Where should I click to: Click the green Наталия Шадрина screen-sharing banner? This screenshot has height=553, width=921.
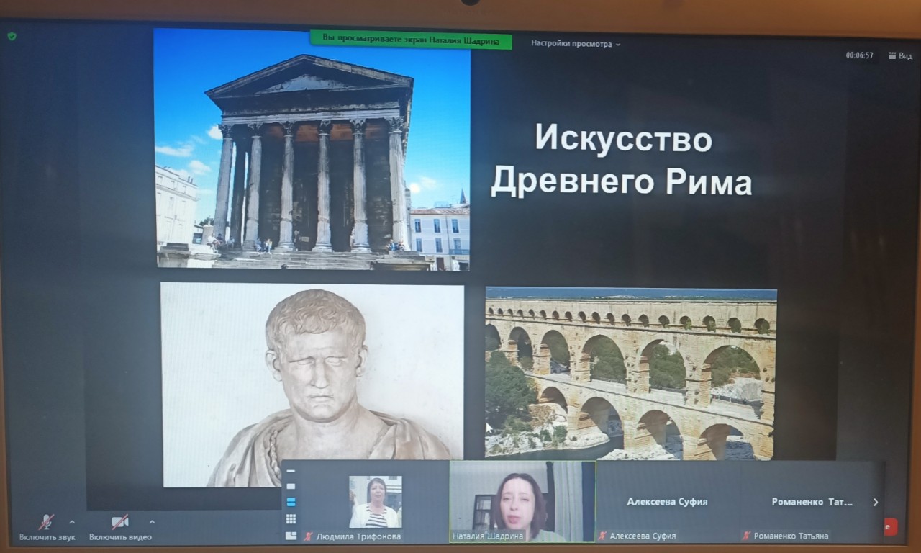[x=412, y=42]
